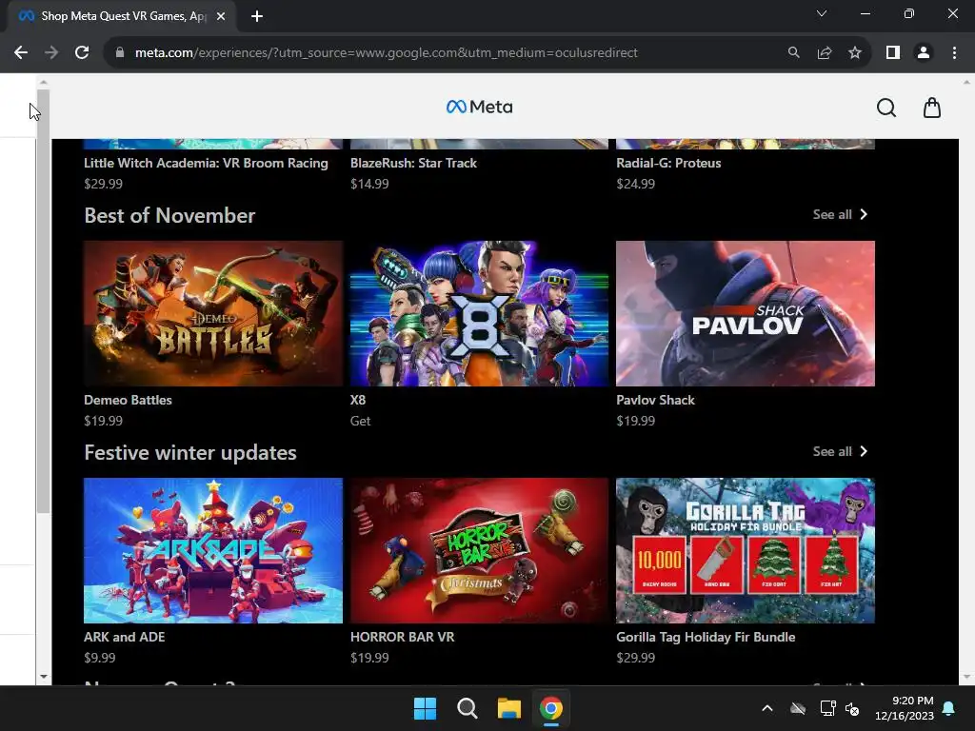Click BlazeRush: Star Track title
This screenshot has height=731, width=975.
point(413,163)
